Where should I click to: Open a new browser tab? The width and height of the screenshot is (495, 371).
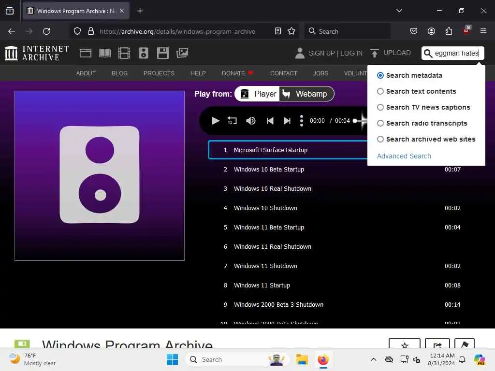click(x=140, y=11)
